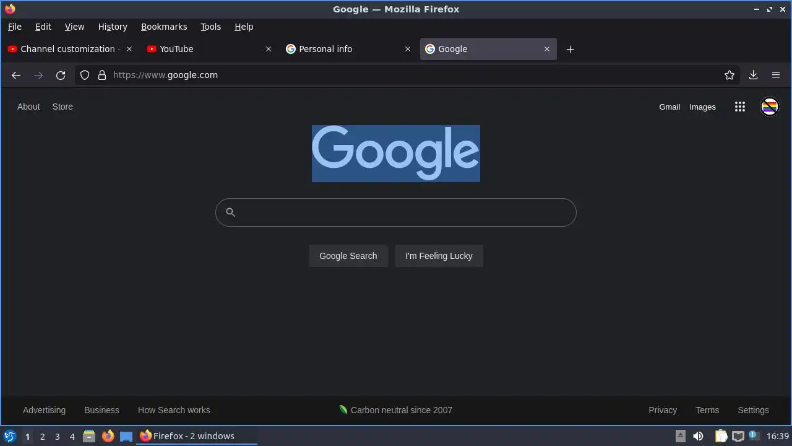The width and height of the screenshot is (792, 446).
Task: Open the Store link
Action: pyautogui.click(x=62, y=107)
